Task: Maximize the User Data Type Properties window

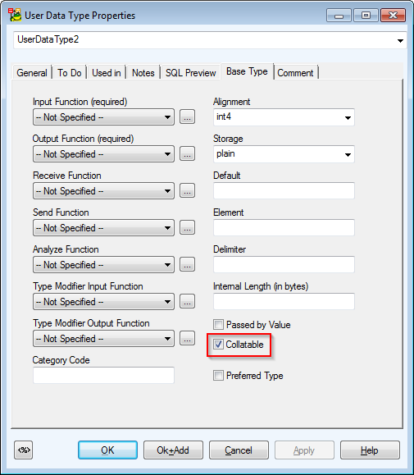Action: pyautogui.click(x=366, y=15)
